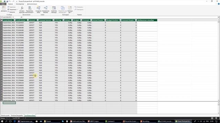Switch to the Design (Конструктор) ribbon tab
Viewport: 220px width, 123px height.
pos(20,4)
